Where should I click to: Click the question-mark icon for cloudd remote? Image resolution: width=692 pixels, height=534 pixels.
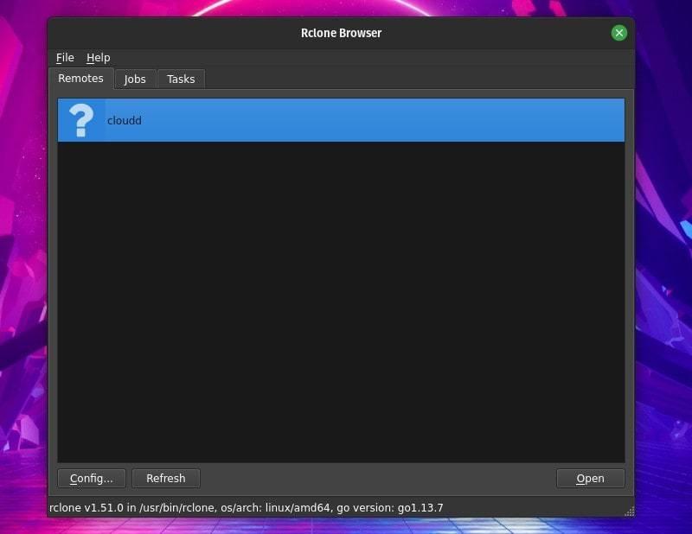80,120
